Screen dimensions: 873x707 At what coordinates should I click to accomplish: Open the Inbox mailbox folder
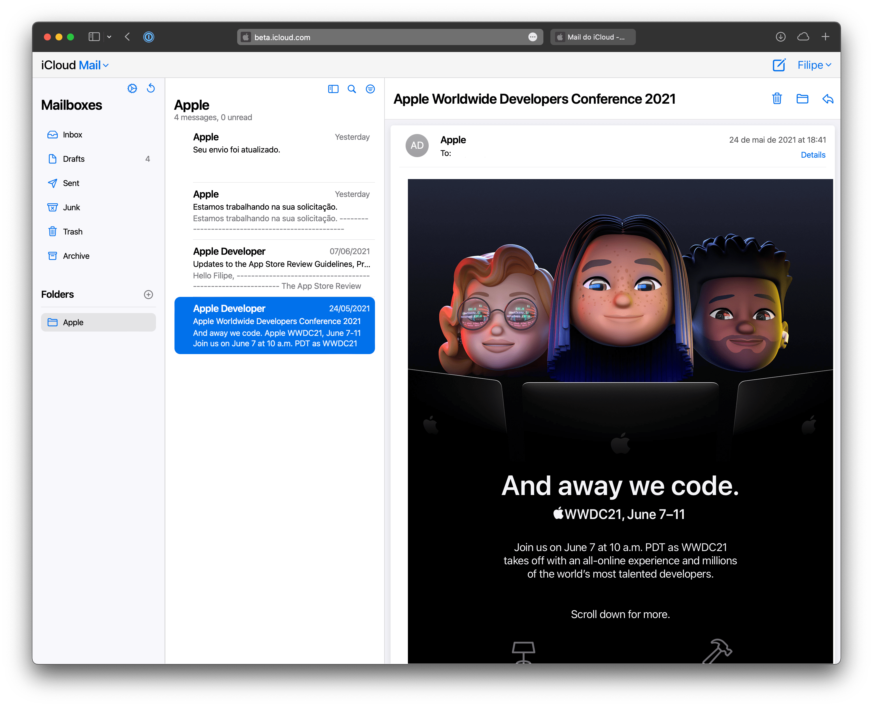pyautogui.click(x=73, y=134)
